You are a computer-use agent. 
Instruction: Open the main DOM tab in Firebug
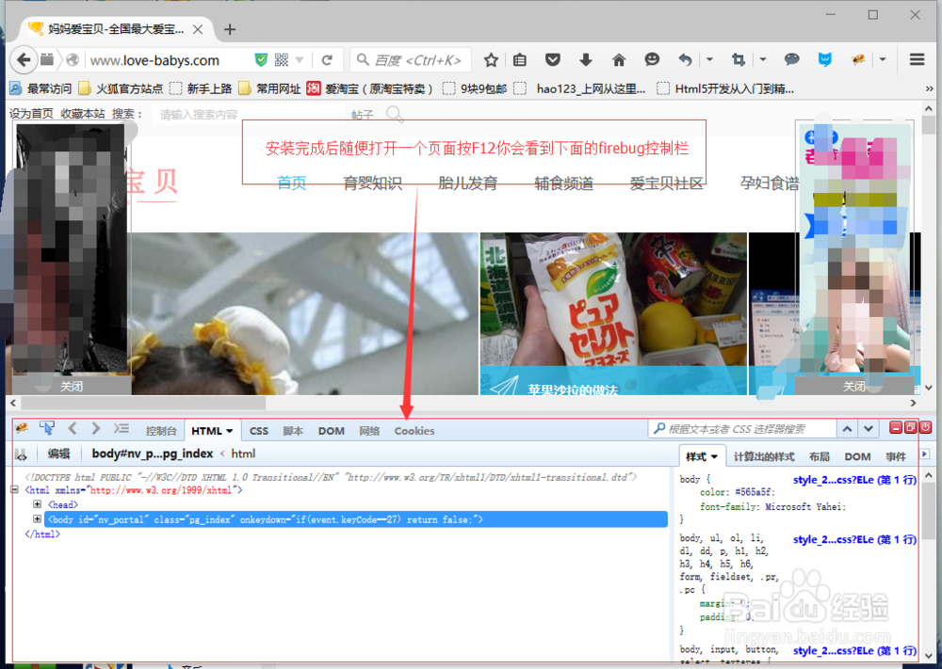tap(331, 431)
